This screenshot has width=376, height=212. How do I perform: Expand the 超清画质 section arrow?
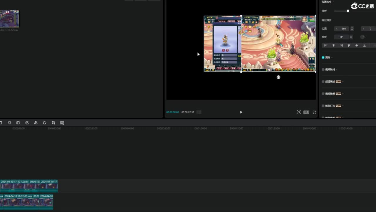[343, 82]
